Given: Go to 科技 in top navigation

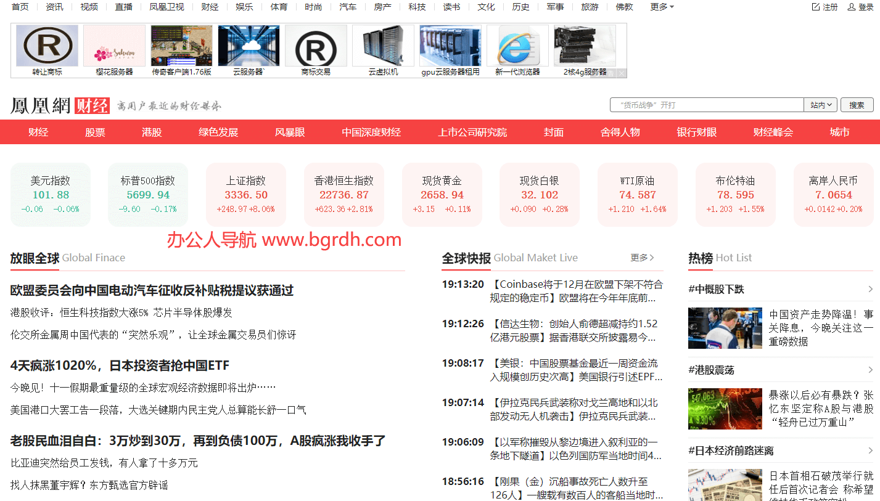Looking at the screenshot, I should (417, 7).
